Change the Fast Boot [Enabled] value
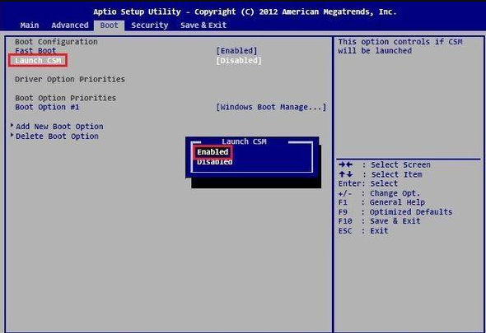Screen dimensions: 486x333 (x=236, y=51)
